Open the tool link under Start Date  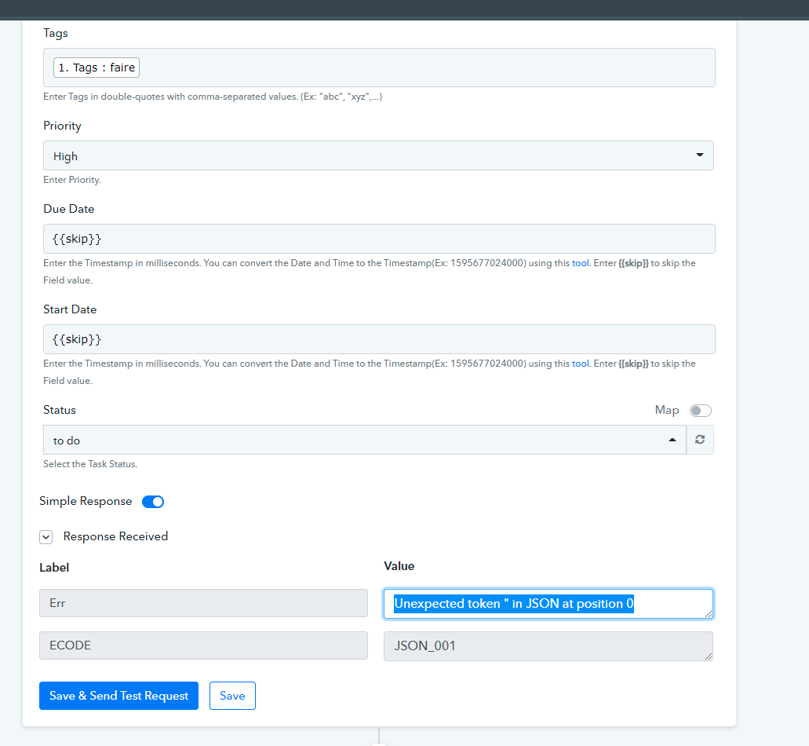point(580,364)
